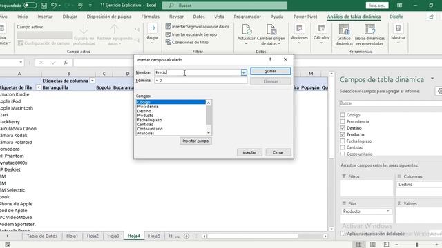Click the Insertar campo button

coord(195,141)
